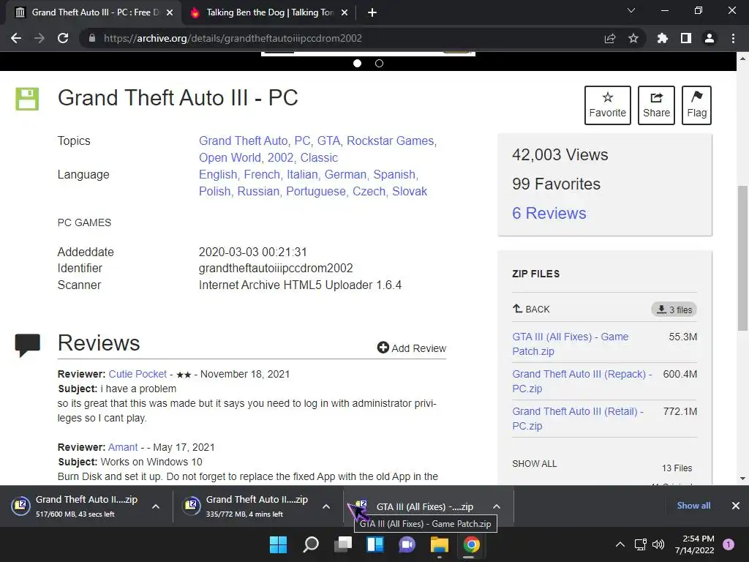Go back using browser back arrow
The height and width of the screenshot is (562, 749).
16,38
